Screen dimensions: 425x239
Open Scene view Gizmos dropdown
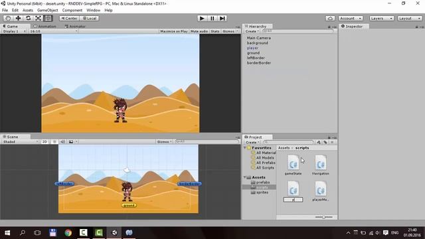[164, 141]
